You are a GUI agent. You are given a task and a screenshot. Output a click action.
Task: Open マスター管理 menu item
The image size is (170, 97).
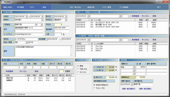[107, 7]
